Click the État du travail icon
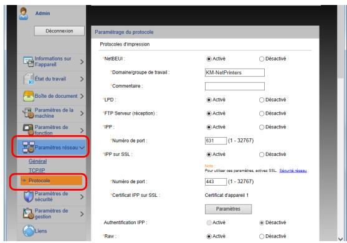The width and height of the screenshot is (347, 243). (x=29, y=79)
